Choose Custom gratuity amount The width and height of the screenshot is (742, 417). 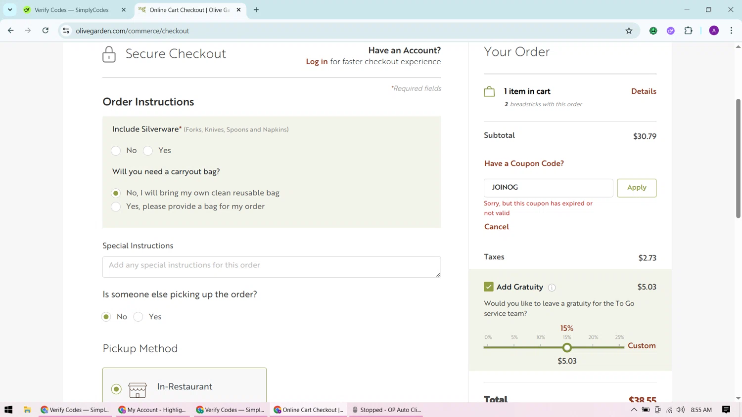tap(642, 346)
